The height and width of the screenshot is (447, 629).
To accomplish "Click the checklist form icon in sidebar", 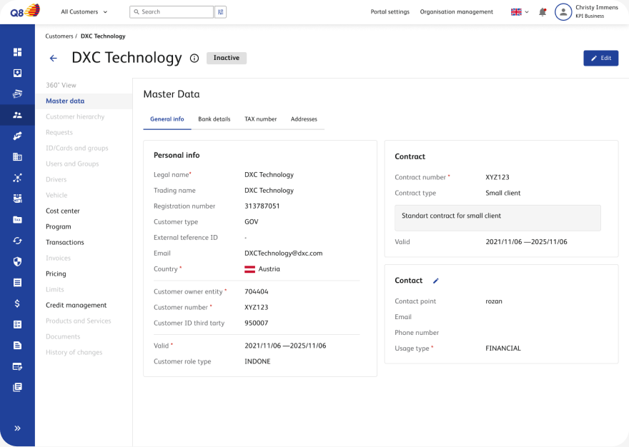I will [x=17, y=324].
